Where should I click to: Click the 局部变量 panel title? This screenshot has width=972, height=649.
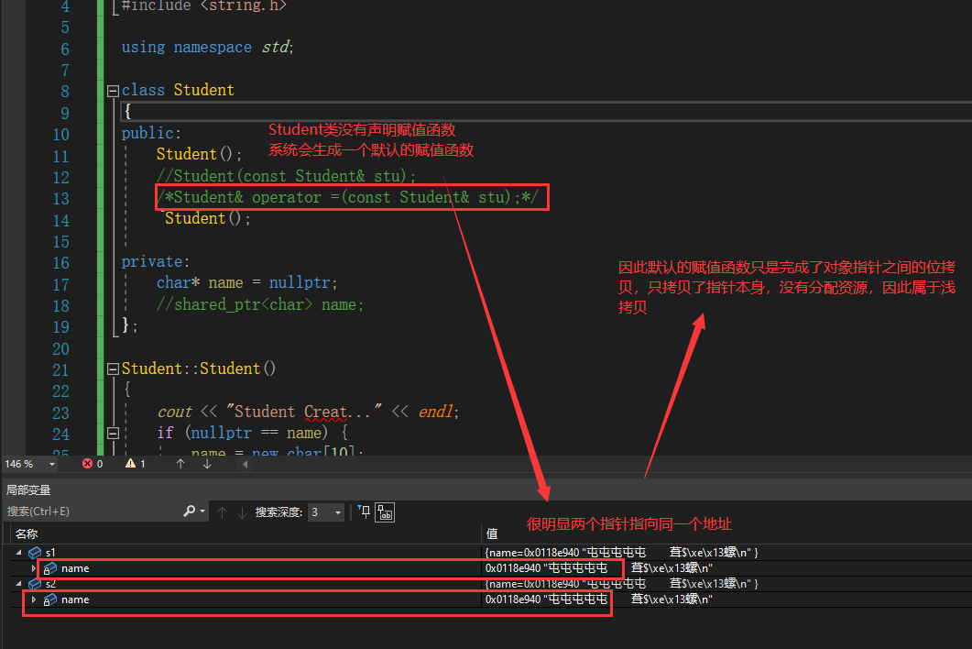click(28, 489)
